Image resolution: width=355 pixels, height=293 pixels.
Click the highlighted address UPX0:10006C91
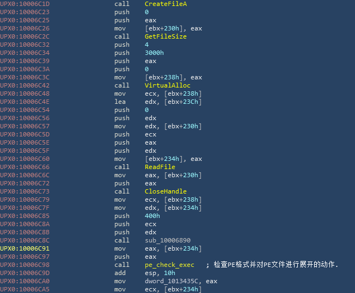25,248
